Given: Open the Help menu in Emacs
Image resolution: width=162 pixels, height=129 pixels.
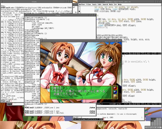Looking at the screenshot, I should (120, 5).
